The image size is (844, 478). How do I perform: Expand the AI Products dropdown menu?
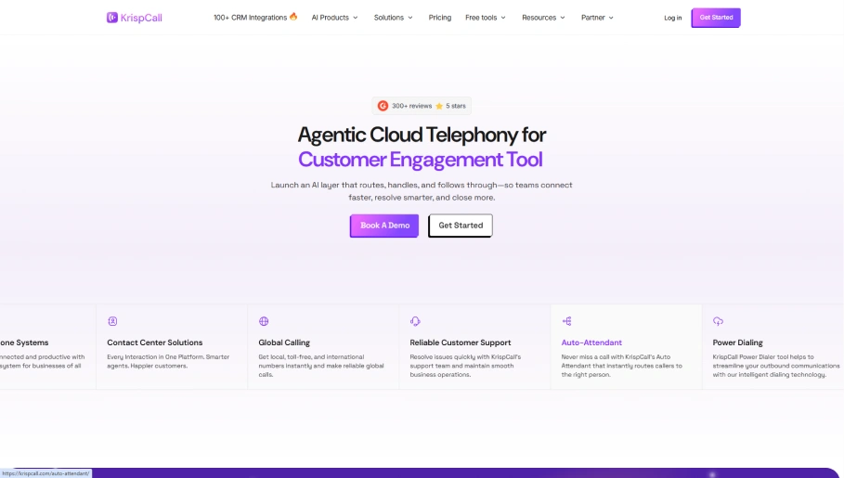coord(336,18)
